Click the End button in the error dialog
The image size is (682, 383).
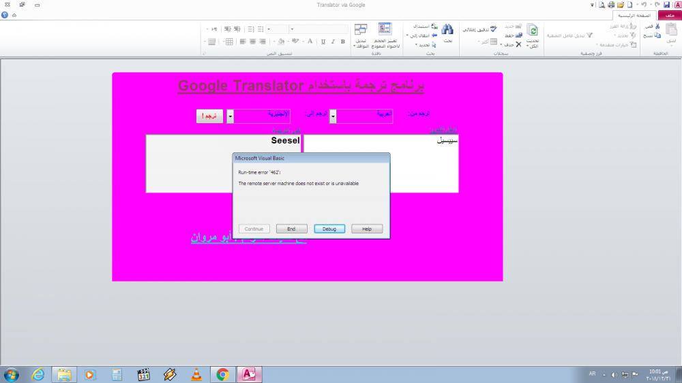click(x=291, y=229)
